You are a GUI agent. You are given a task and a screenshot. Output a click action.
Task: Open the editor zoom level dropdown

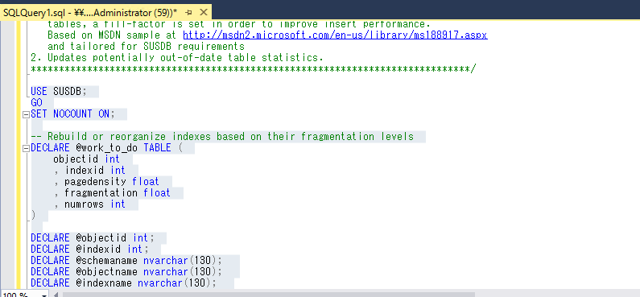tap(43, 295)
